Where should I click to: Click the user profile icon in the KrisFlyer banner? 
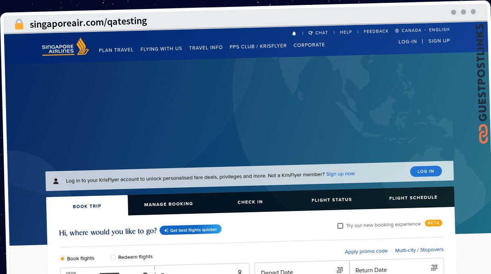[56, 181]
